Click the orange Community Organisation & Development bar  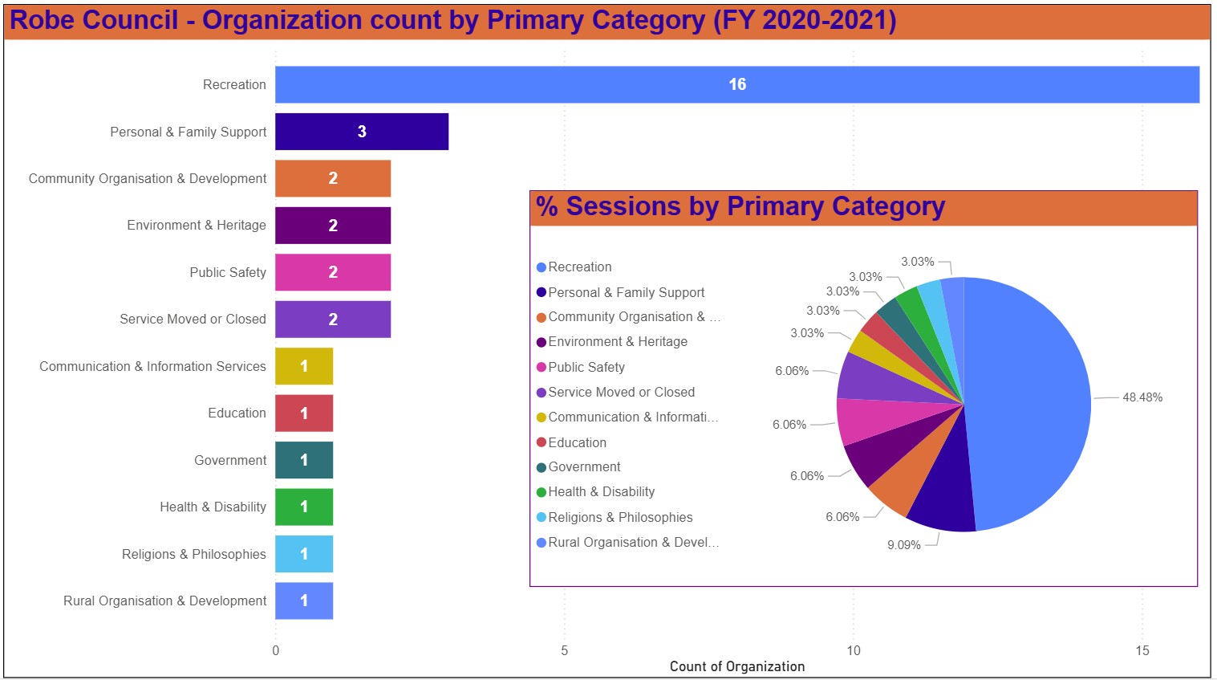coord(332,178)
